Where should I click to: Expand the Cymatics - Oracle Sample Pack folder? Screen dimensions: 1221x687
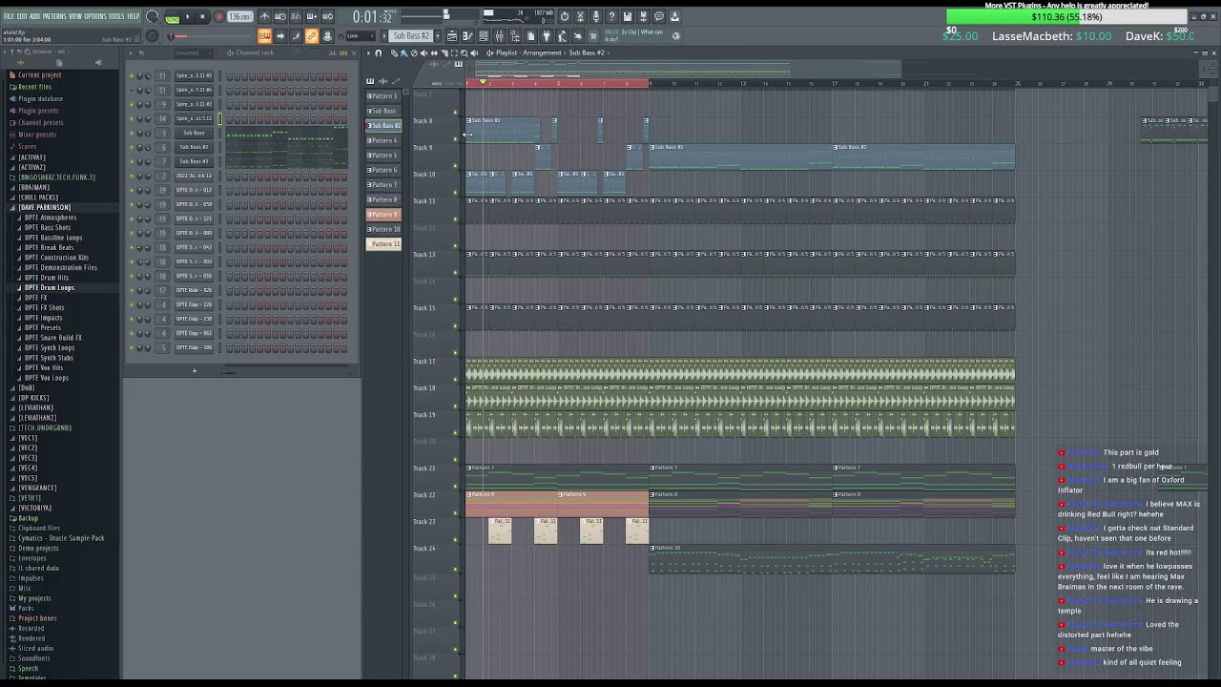point(61,538)
